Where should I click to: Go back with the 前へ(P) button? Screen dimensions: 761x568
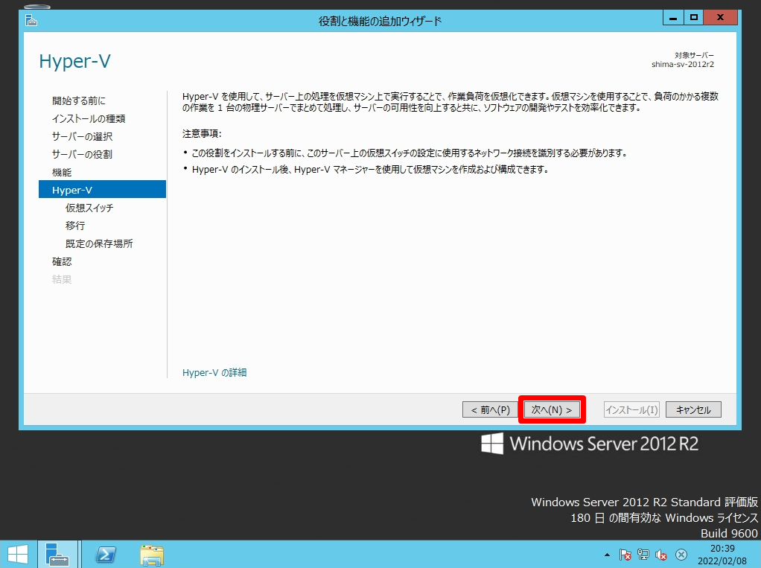[x=490, y=410]
